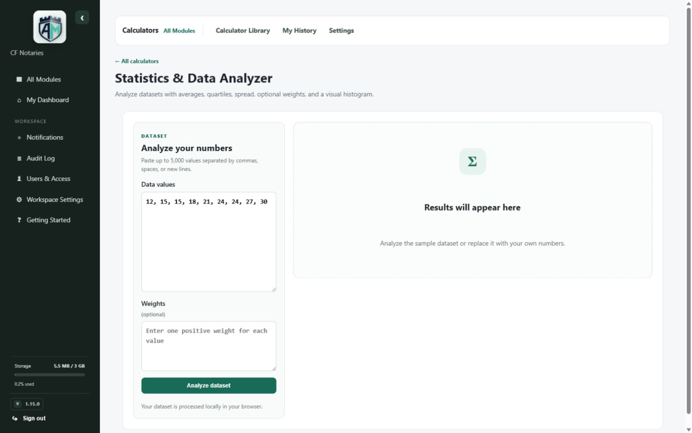Click 'Your dataset is processed locally' note
The image size is (692, 433).
click(202, 407)
